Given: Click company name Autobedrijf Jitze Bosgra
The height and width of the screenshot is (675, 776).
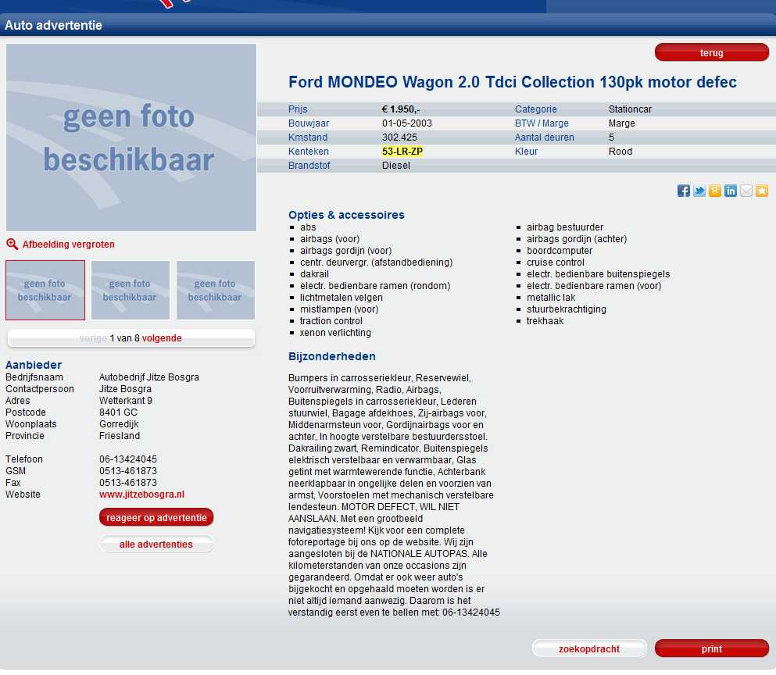Looking at the screenshot, I should [149, 377].
